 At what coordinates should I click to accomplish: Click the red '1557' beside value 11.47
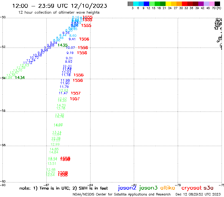pos(76,93)
